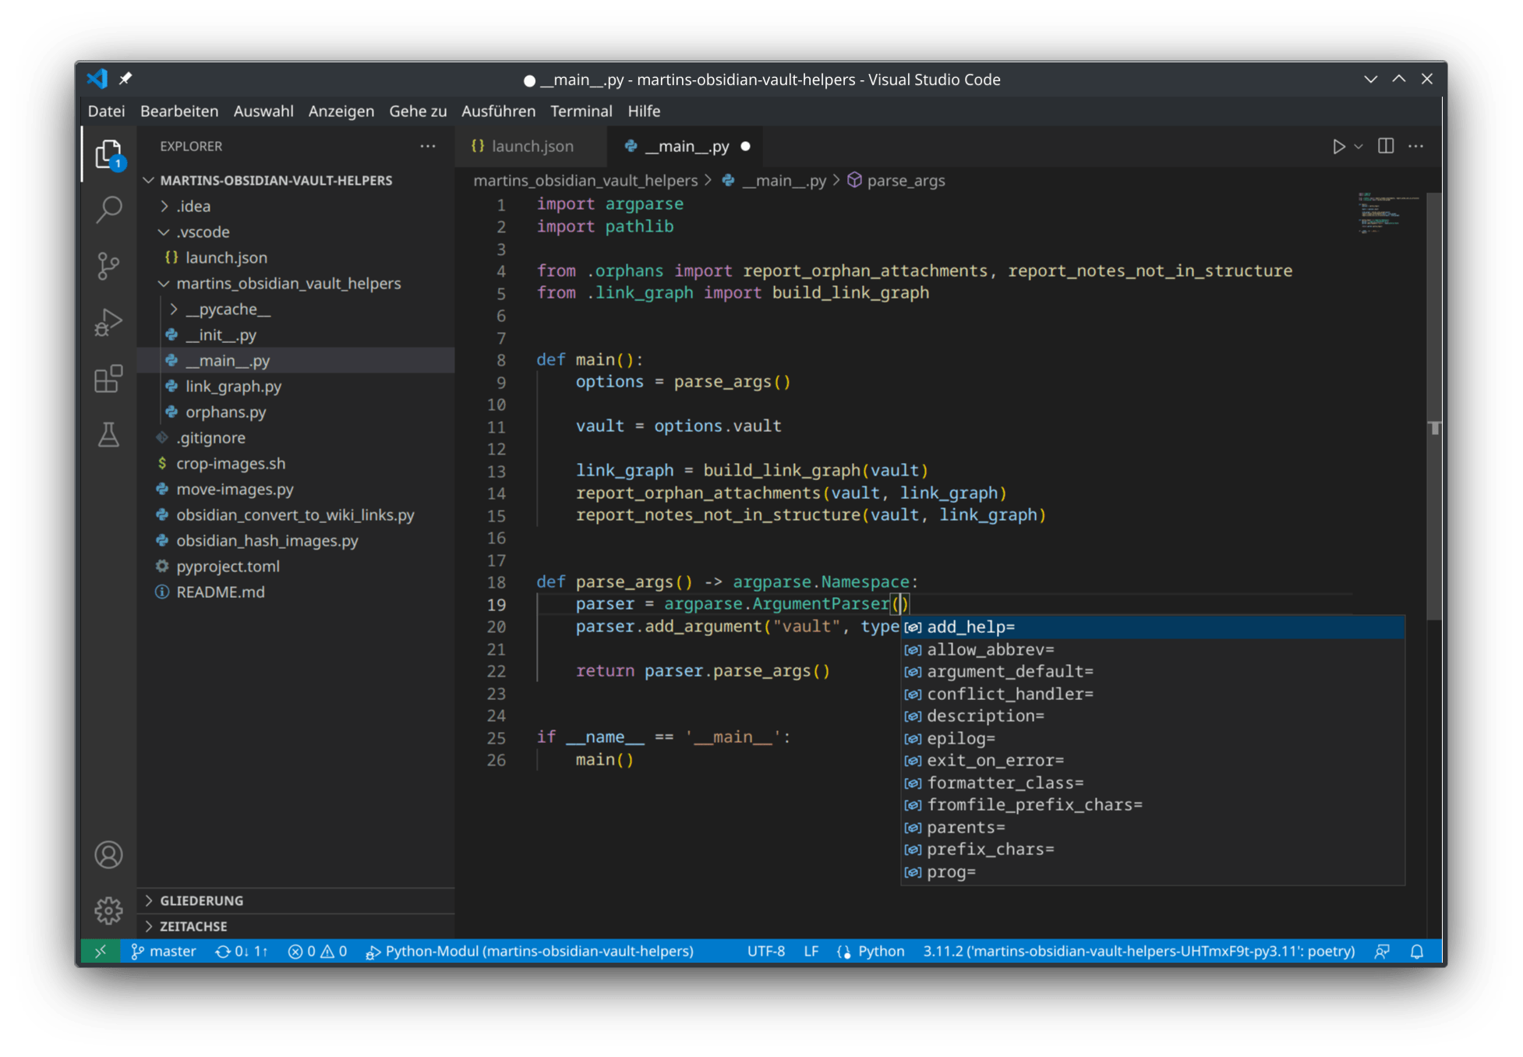Open notifications via the bell icon
This screenshot has width=1523, height=1057.
point(1416,951)
